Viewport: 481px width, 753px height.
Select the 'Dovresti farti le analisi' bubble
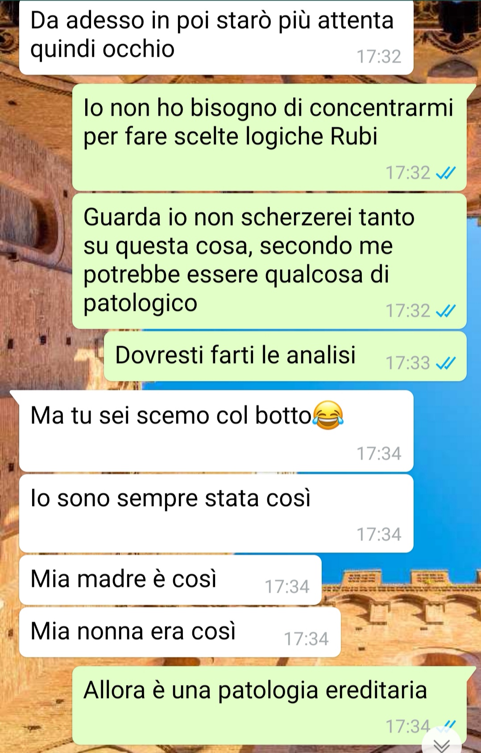[285, 356]
